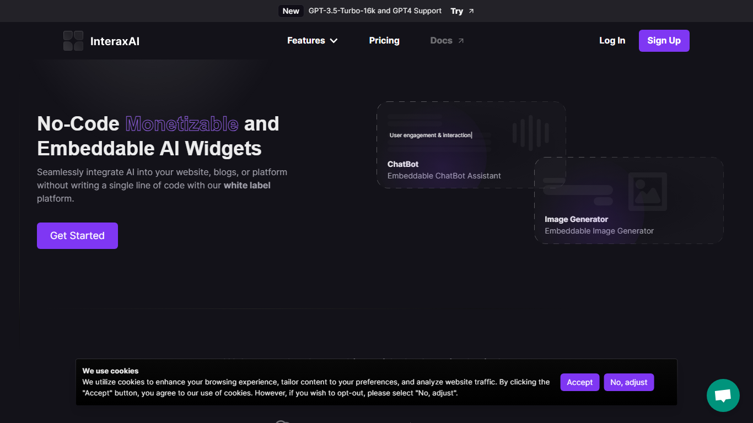Select the ChatBot widget card
The image size is (753, 423).
click(452, 165)
